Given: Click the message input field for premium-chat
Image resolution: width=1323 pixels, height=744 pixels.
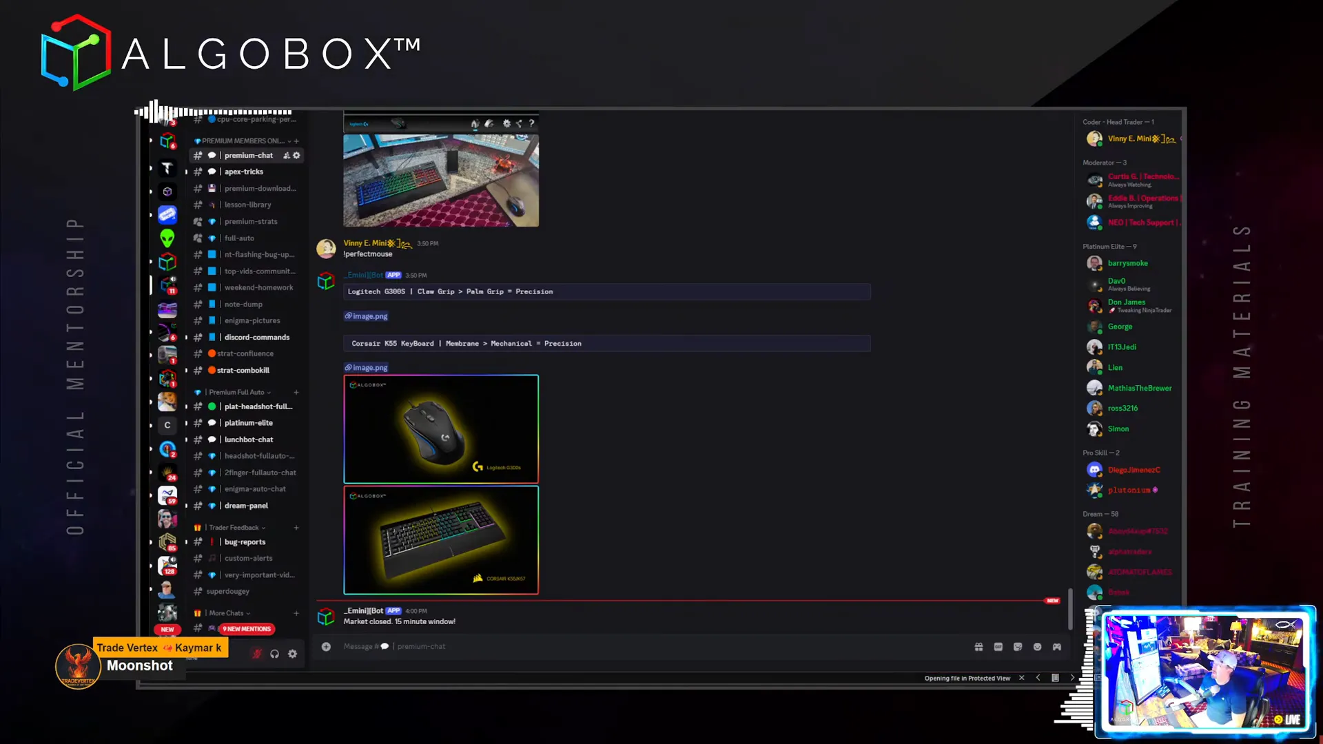Looking at the screenshot, I should point(648,647).
